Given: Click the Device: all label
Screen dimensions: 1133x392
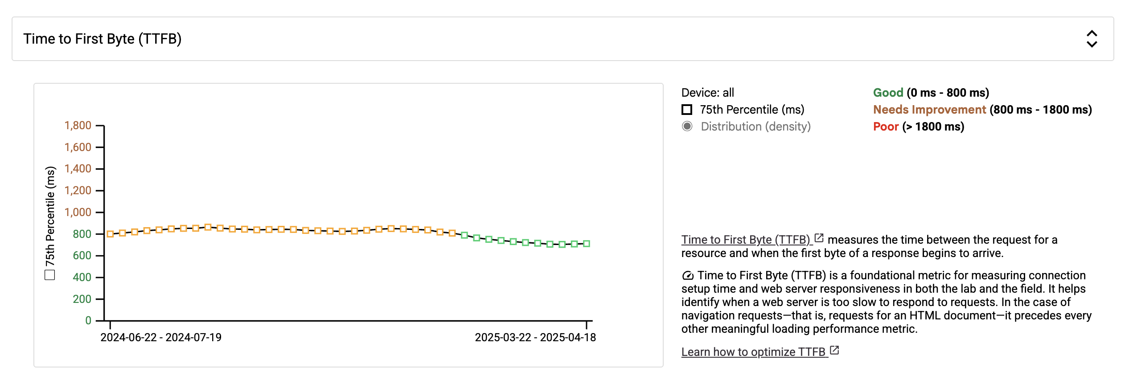Looking at the screenshot, I should 707,93.
